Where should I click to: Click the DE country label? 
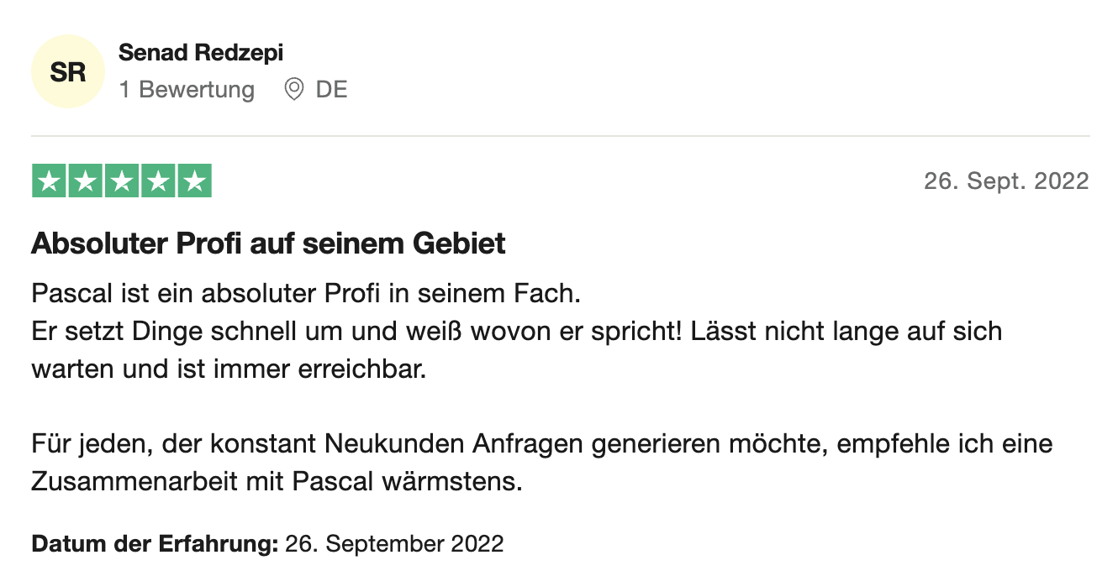point(331,89)
